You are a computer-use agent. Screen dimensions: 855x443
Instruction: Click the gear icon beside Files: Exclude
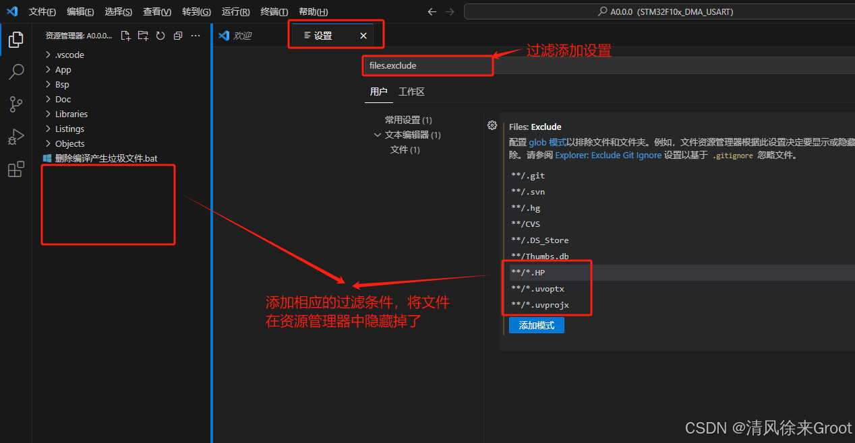tap(492, 125)
